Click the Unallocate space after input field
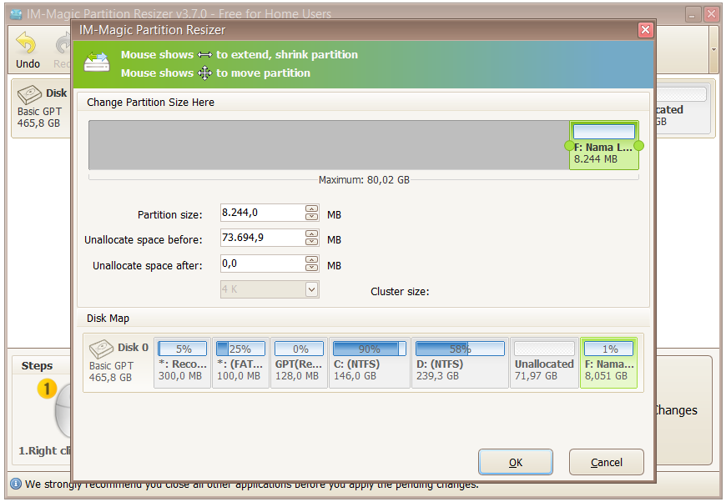 261,264
